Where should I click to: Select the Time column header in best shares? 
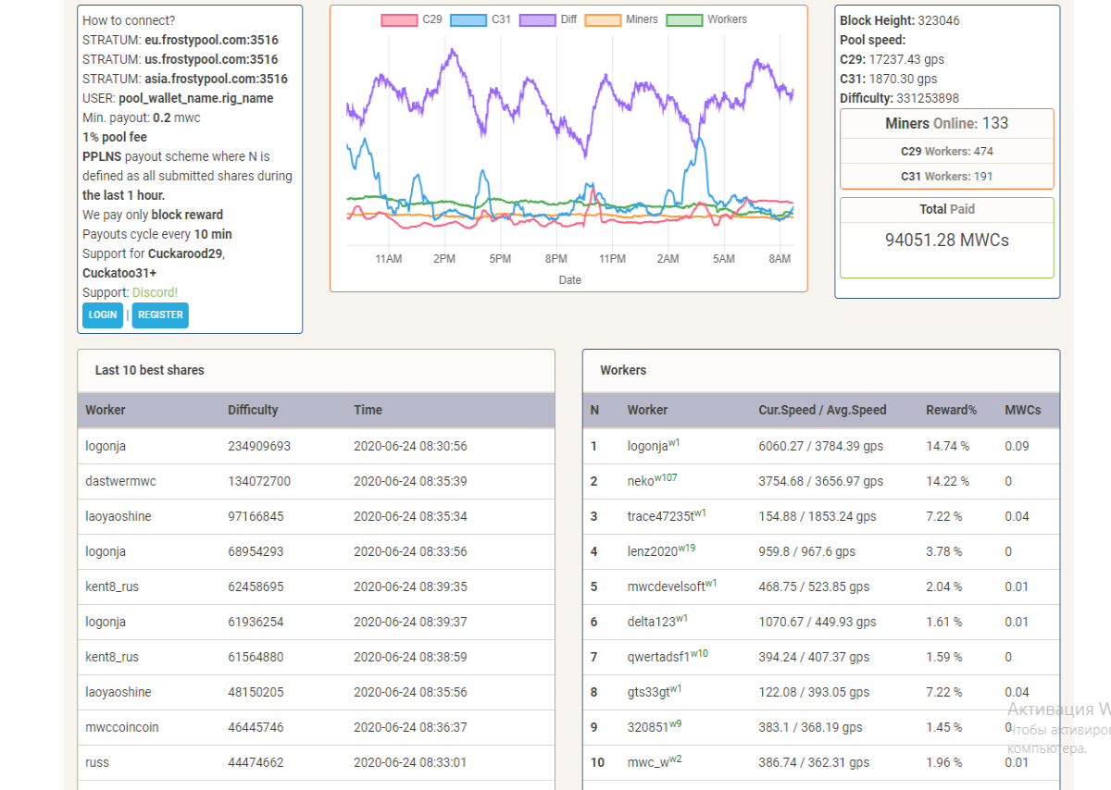[368, 410]
